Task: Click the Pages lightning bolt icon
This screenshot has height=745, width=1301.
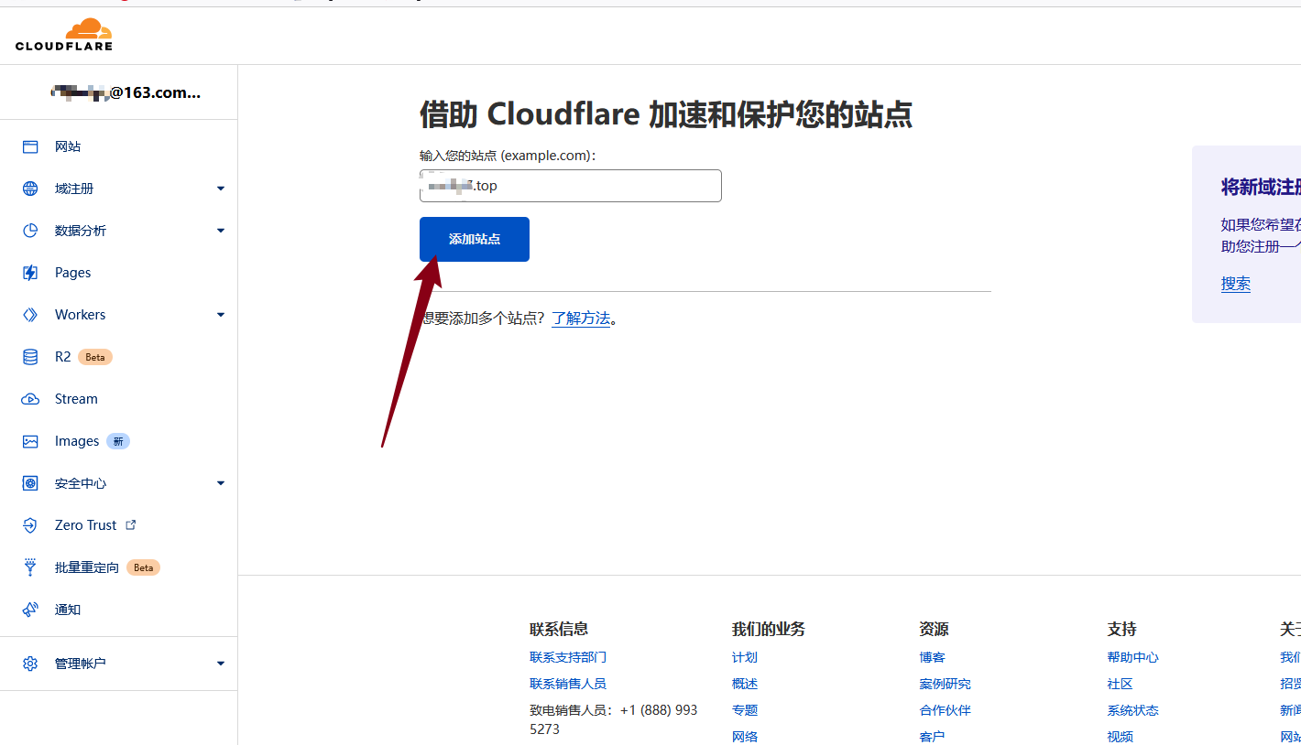Action: [x=30, y=273]
